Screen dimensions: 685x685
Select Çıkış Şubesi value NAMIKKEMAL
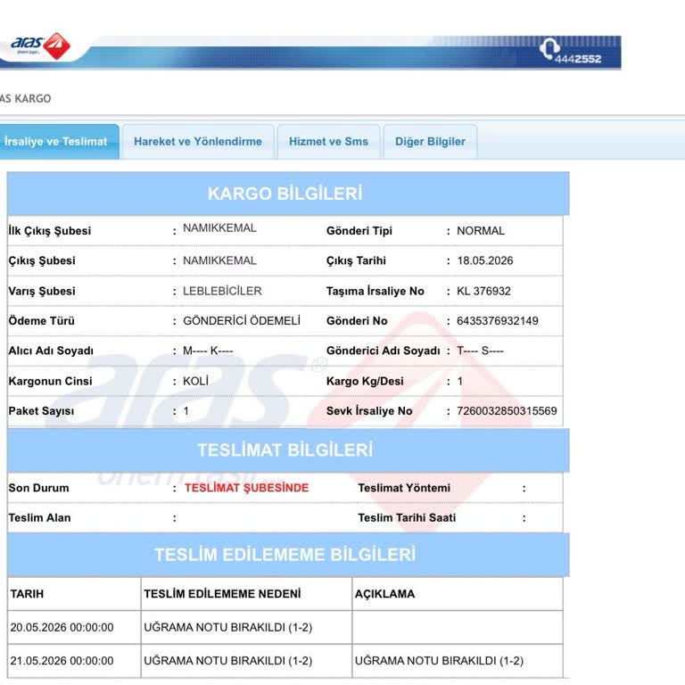[x=219, y=260]
